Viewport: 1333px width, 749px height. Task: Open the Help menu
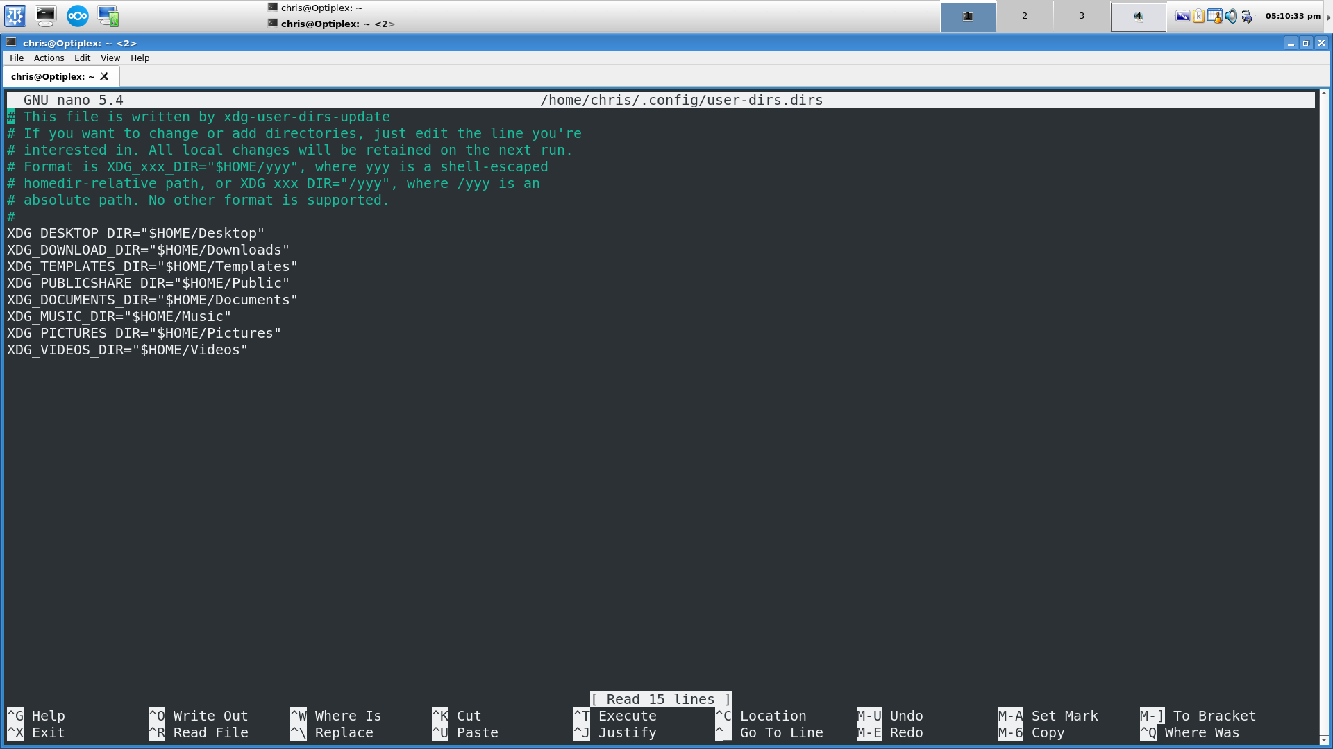(x=140, y=58)
